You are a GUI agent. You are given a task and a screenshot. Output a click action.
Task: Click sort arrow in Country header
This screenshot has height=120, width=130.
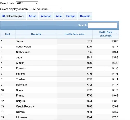(x=56, y=34)
